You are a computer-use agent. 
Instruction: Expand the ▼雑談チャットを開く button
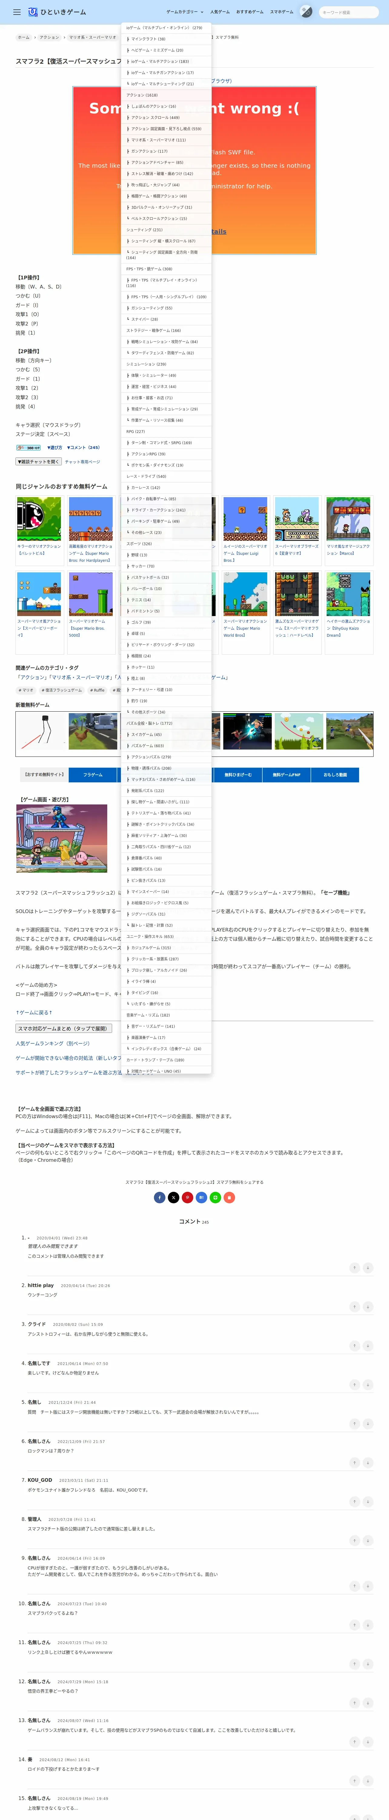pos(39,461)
